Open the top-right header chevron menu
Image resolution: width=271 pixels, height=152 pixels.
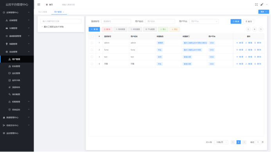[x=267, y=4]
